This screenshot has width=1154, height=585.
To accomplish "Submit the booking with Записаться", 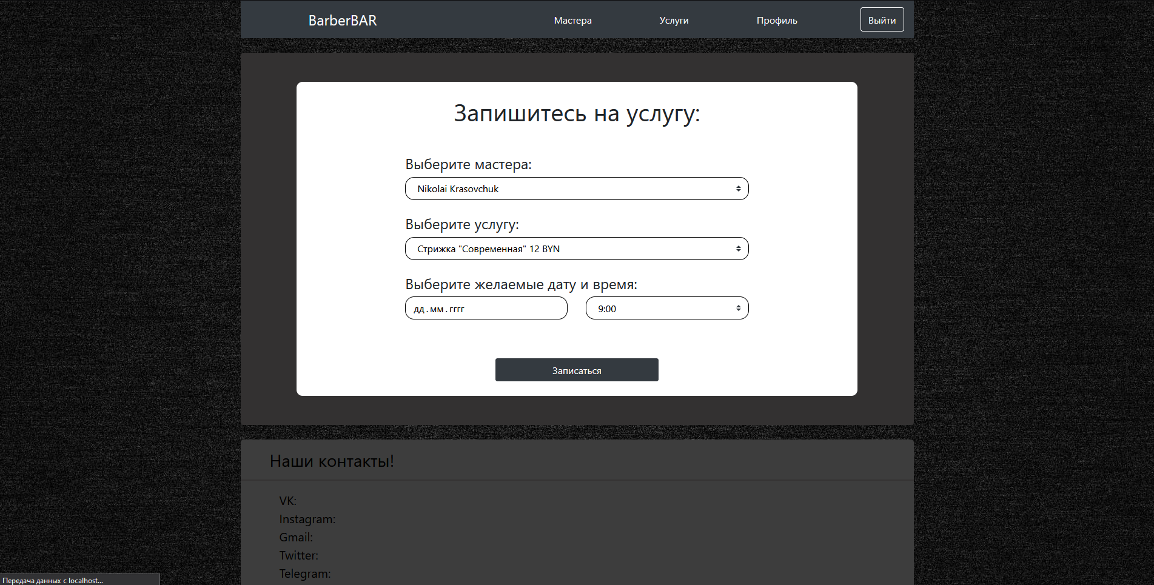I will [576, 370].
